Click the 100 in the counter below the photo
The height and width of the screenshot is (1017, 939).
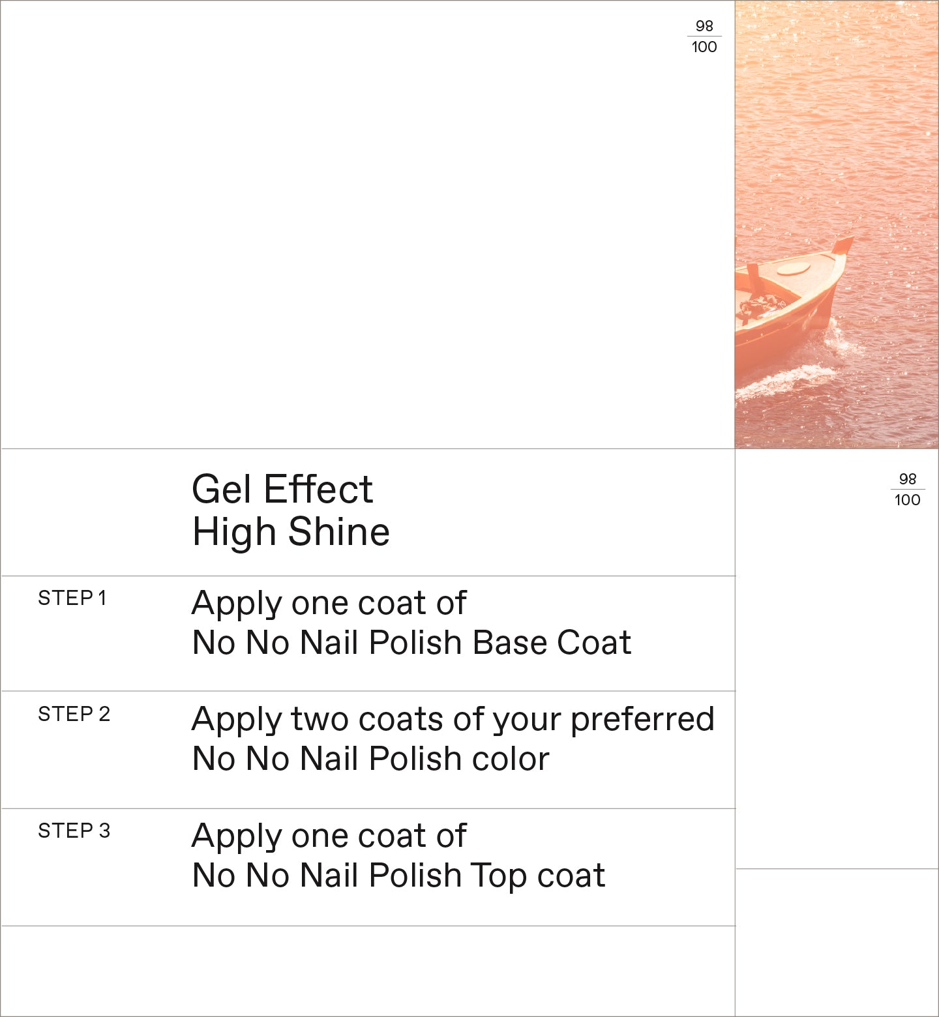pos(907,500)
